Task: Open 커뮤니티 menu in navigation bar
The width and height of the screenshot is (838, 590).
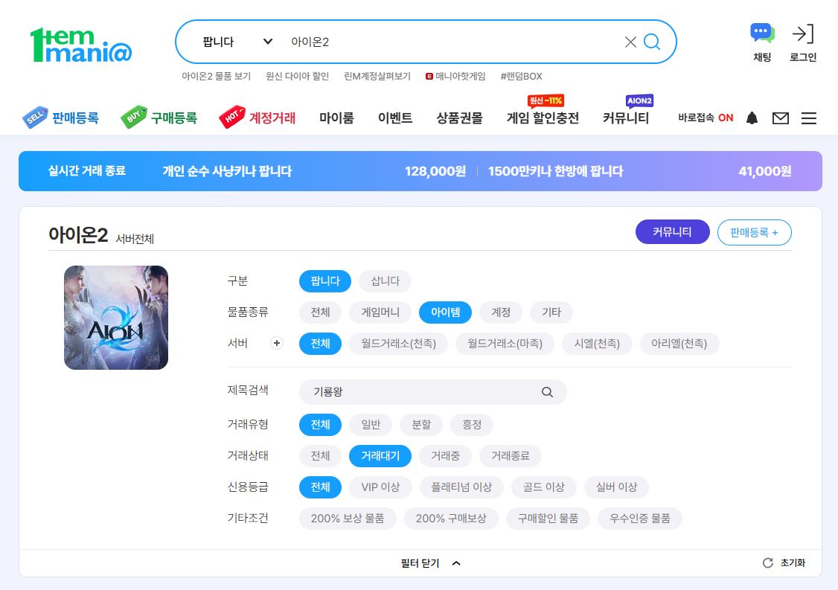Action: point(626,118)
